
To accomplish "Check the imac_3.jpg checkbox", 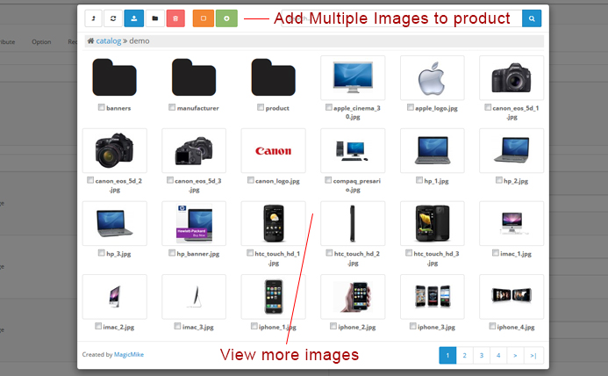I will point(177,326).
